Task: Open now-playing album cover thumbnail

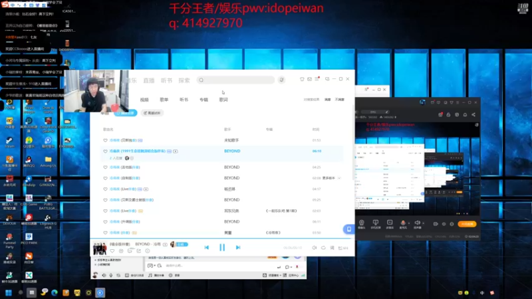Action: click(x=100, y=248)
